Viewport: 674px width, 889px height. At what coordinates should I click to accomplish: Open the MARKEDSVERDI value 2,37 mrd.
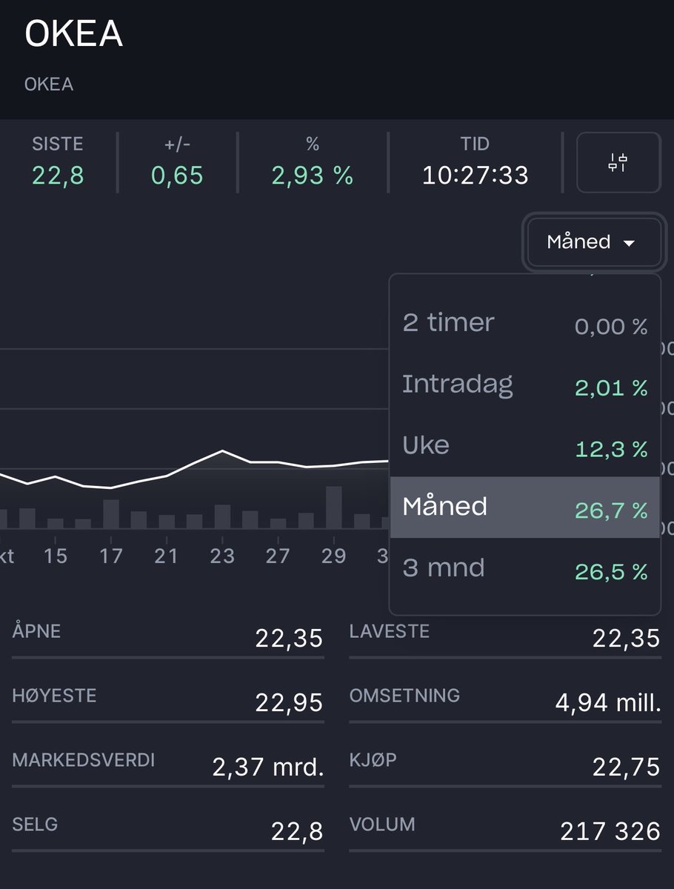(268, 767)
